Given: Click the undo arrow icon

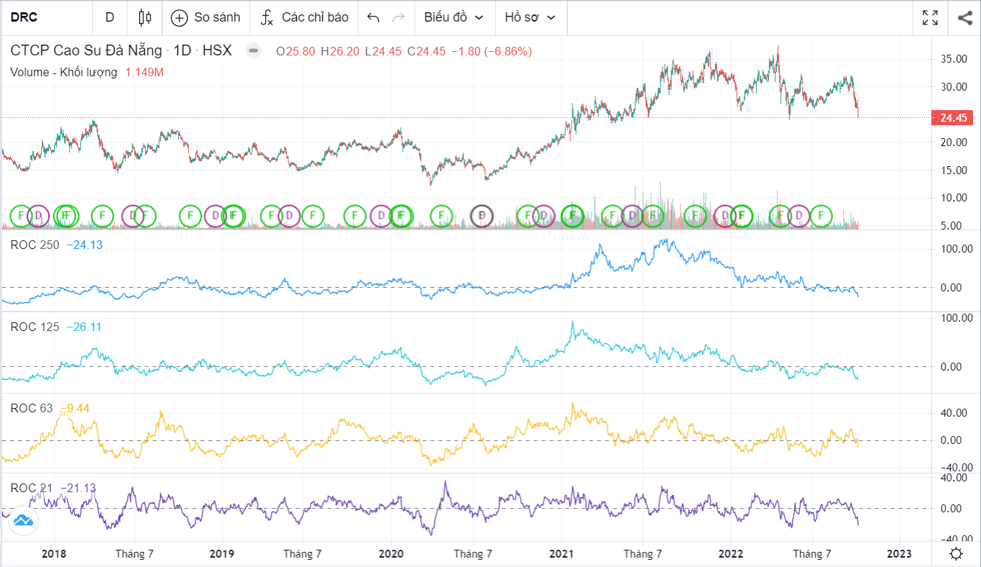Looking at the screenshot, I should 373,18.
